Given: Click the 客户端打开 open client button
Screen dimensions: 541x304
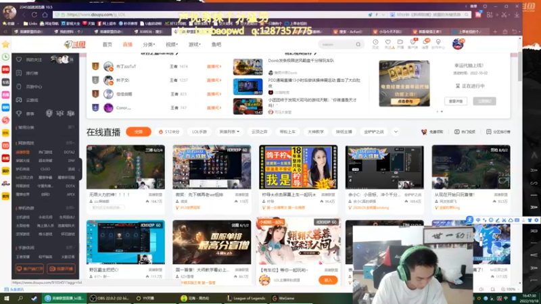Looking at the screenshot, I should coord(29,269).
